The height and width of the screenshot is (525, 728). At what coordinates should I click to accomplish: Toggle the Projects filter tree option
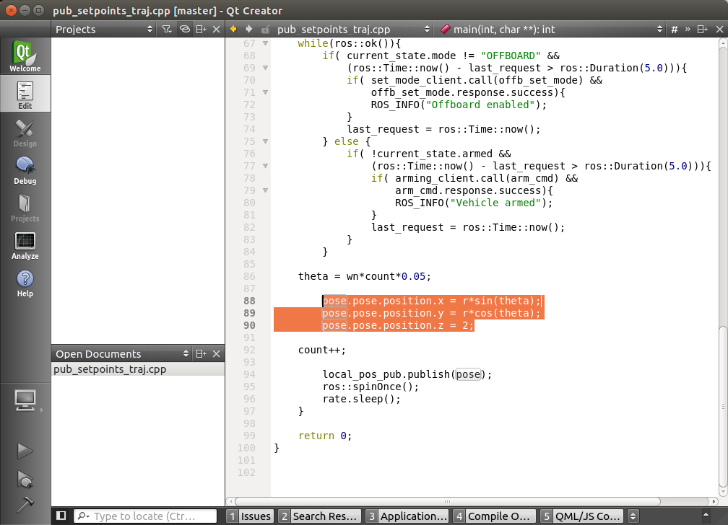coord(167,30)
